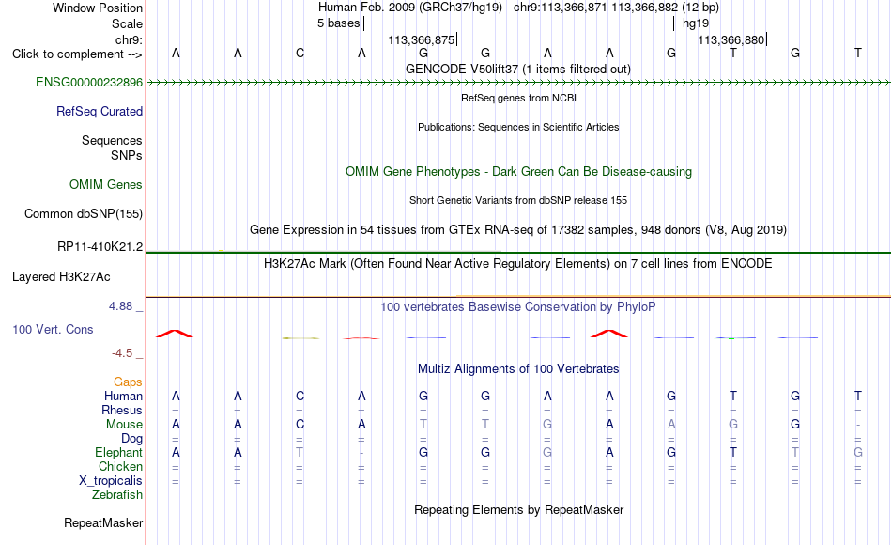892x545 pixels.
Task: Click the GENCODE V50lift37 track title
Action: [517, 69]
